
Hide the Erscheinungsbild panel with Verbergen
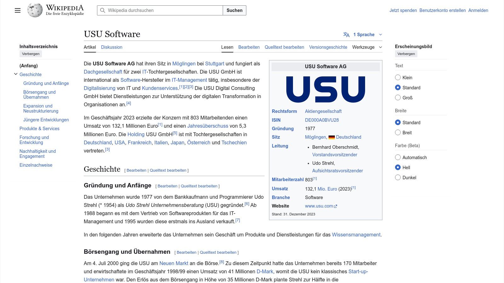click(x=406, y=54)
